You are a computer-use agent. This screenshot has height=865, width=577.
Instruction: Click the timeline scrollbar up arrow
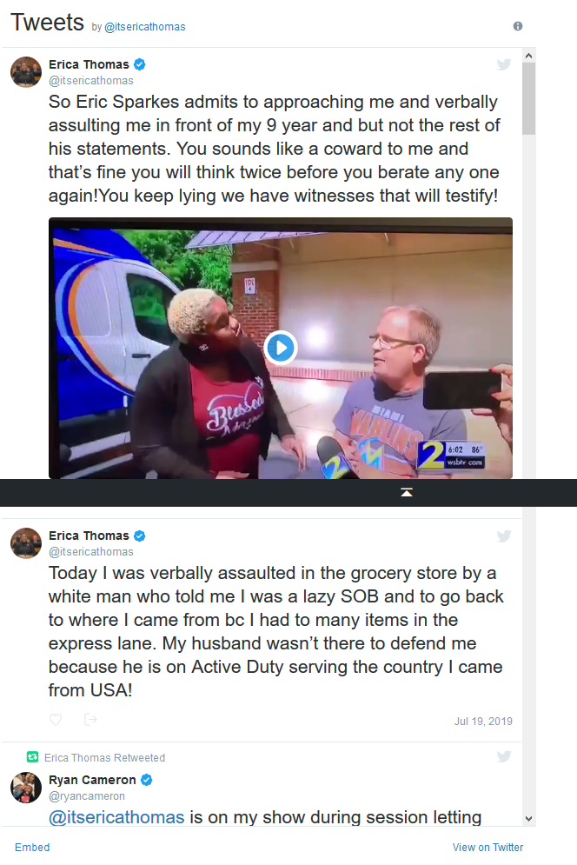(528, 56)
